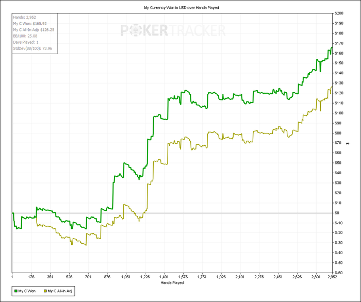Click the 2,101 x-axis tick label
This screenshot has height=302, width=361.
tap(240, 277)
